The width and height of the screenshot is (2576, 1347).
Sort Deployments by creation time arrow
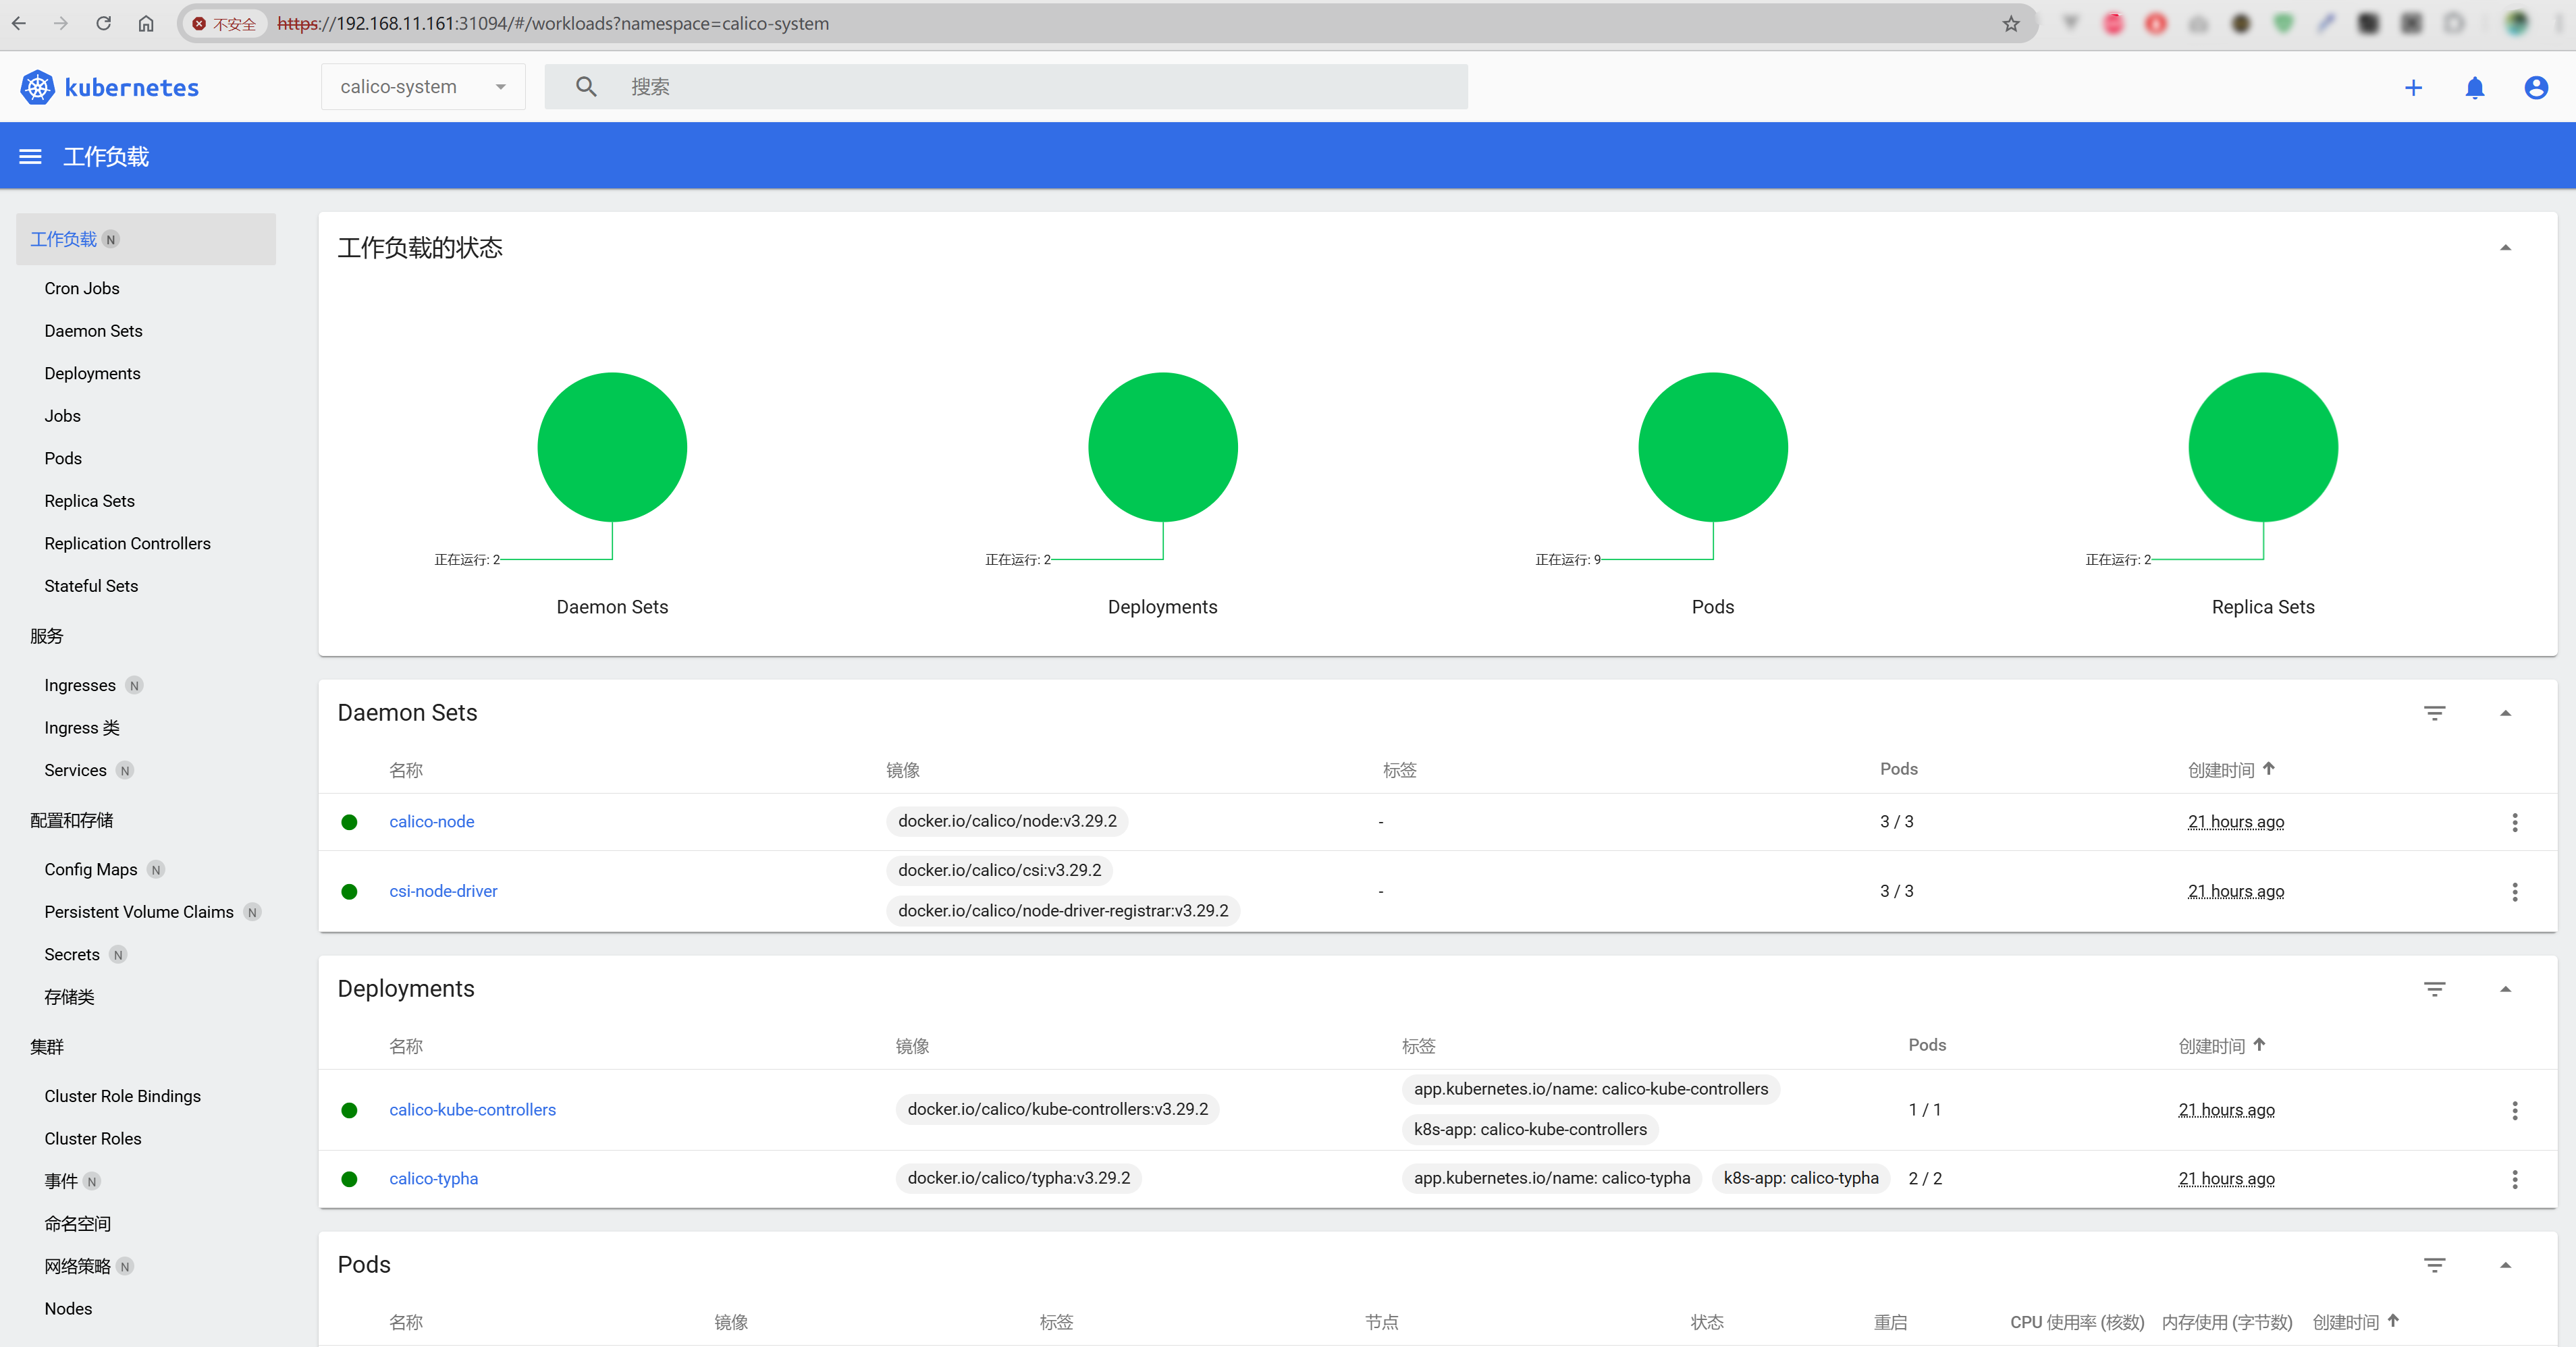pyautogui.click(x=2259, y=1045)
